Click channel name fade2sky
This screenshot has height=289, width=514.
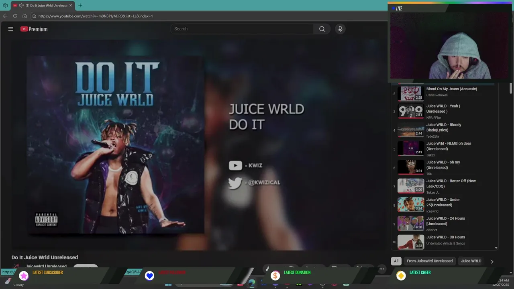[x=433, y=136]
